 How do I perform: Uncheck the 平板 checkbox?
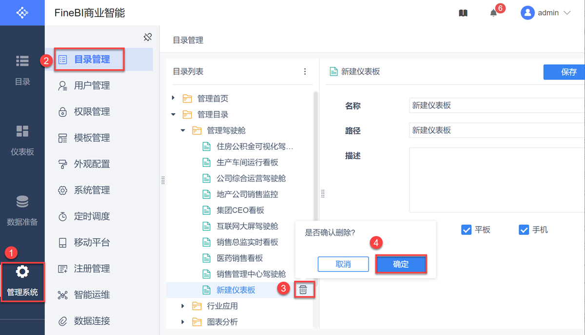tap(466, 229)
